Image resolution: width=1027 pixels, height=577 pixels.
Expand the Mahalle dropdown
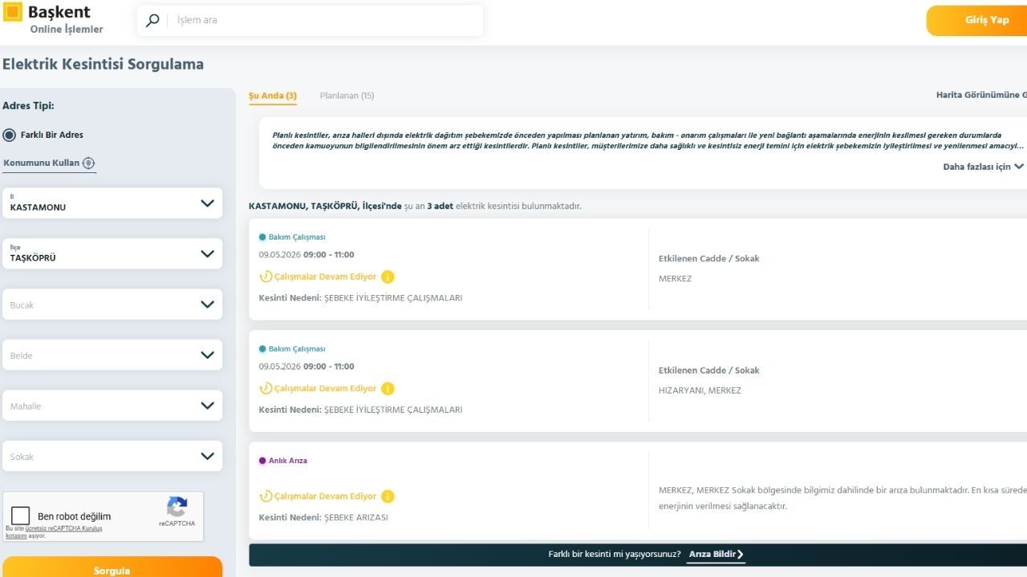click(112, 406)
